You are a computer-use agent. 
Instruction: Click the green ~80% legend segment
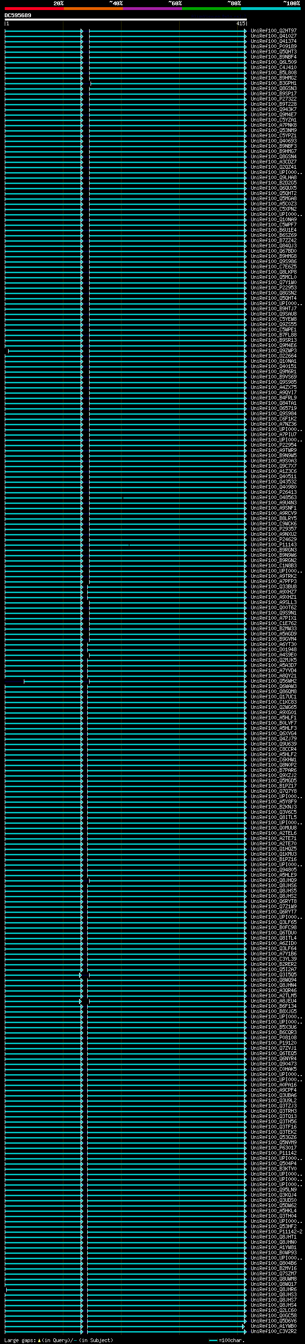point(212,9)
